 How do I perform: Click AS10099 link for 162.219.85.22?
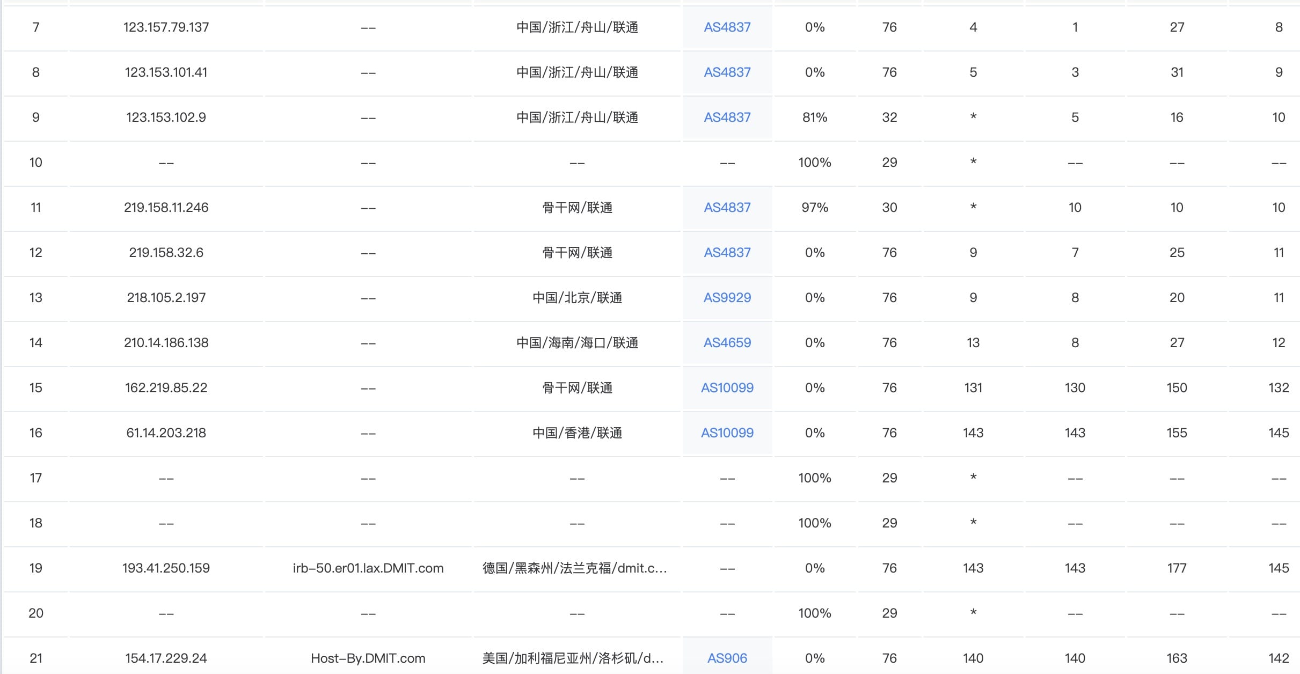[727, 388]
